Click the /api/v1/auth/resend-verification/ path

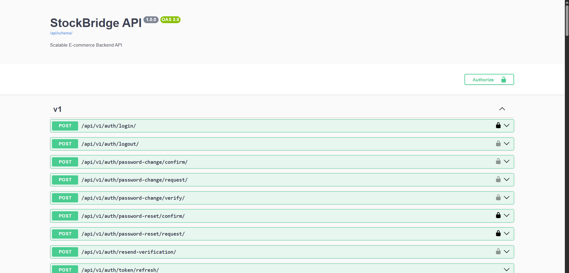(129, 252)
